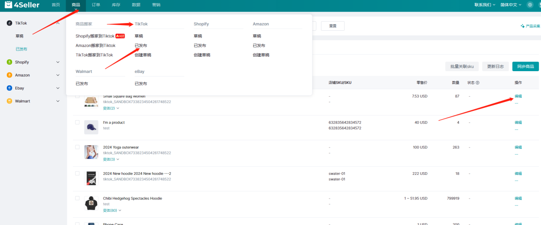Screen dimensions: 541x225
Task: Click the 同步商品 button
Action: click(526, 66)
